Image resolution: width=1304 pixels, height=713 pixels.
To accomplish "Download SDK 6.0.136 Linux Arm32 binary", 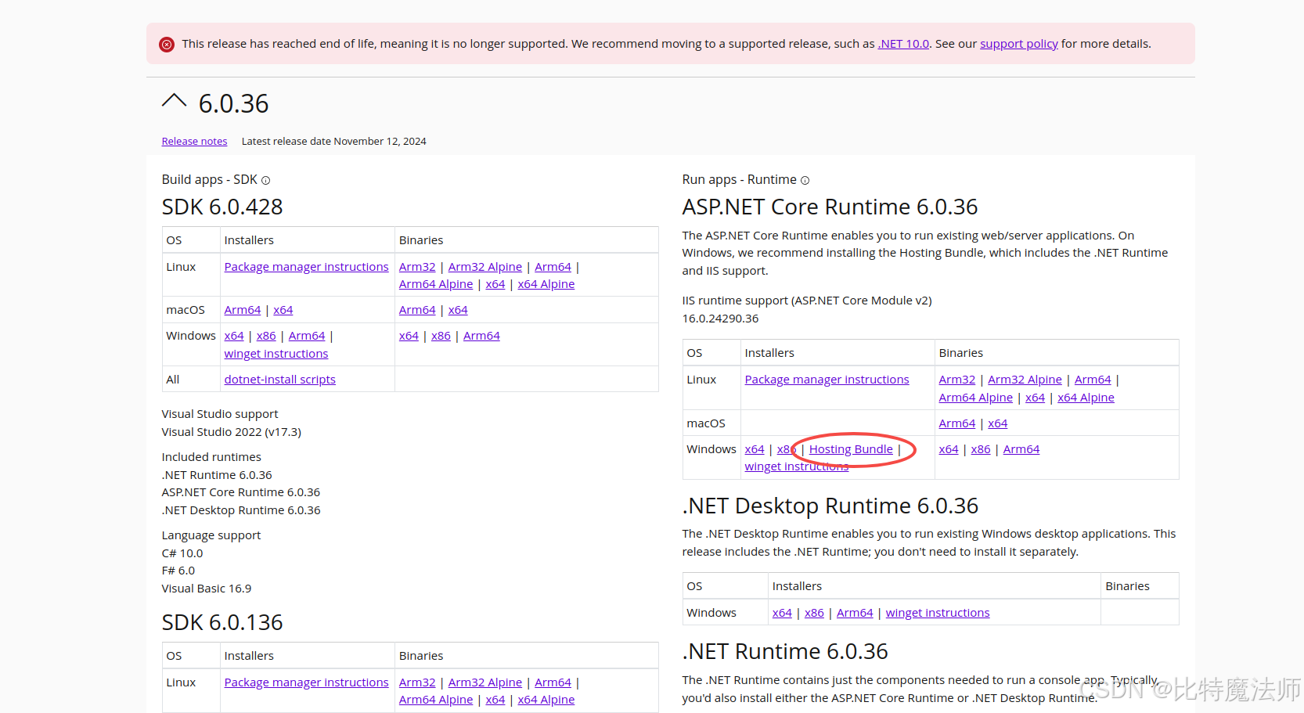I will (417, 682).
